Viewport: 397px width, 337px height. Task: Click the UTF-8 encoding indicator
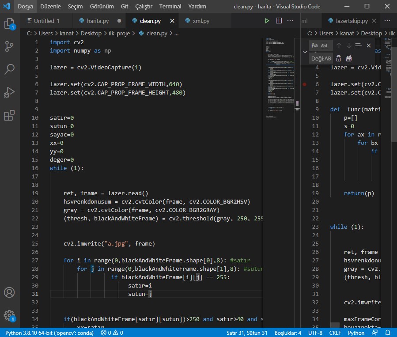[x=315, y=333]
